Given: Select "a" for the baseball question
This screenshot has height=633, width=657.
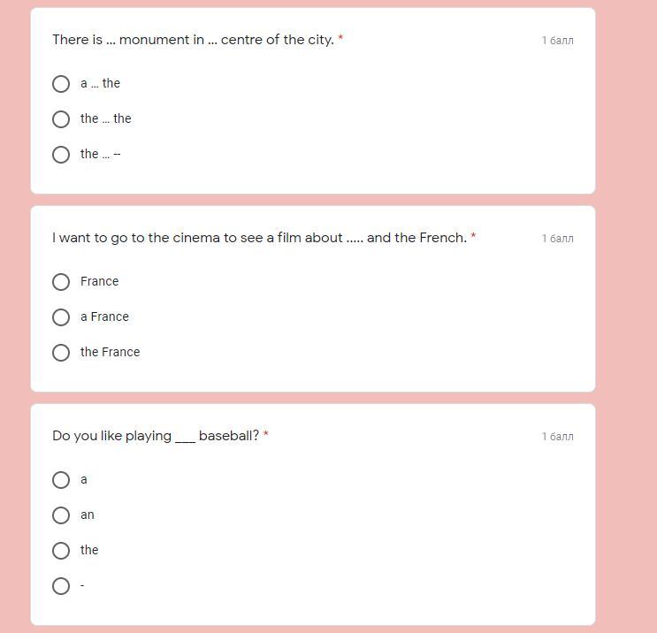Looking at the screenshot, I should coord(61,480).
